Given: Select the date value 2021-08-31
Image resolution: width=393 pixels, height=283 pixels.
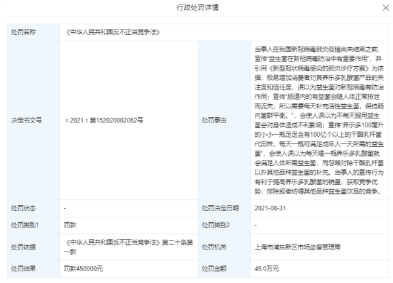Looking at the screenshot, I should coord(270,208).
